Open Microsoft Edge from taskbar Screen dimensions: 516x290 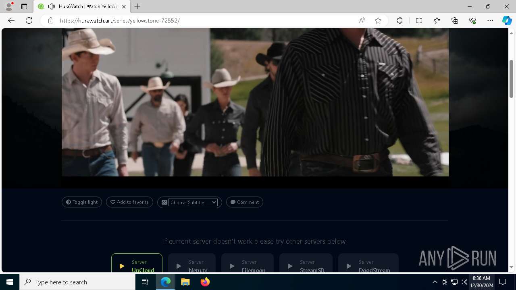coord(166,282)
